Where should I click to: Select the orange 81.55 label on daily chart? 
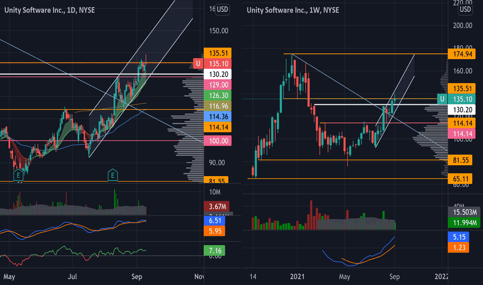[216, 180]
